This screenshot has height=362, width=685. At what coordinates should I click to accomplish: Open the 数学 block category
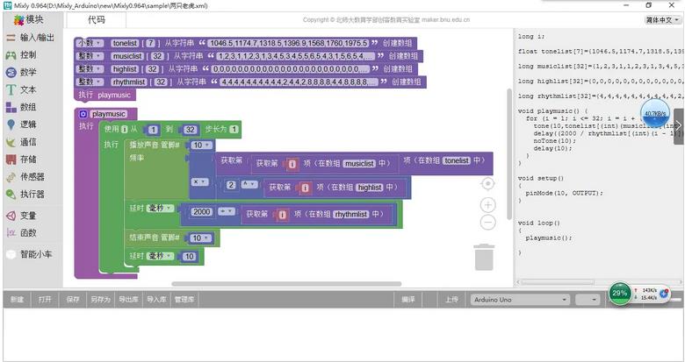coord(21,73)
